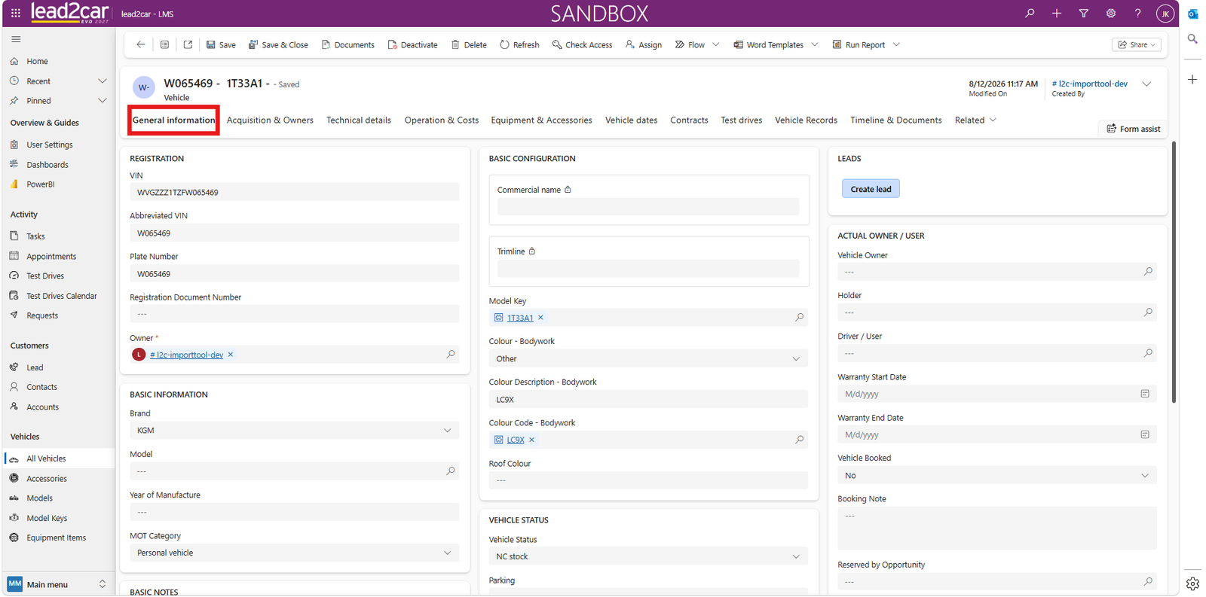Click the Vehicle Owner lookup search icon

tap(1148, 272)
